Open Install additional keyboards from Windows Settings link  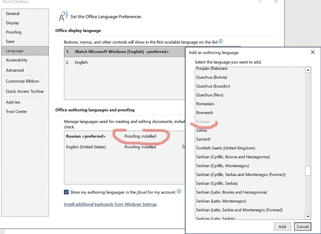[110, 204]
